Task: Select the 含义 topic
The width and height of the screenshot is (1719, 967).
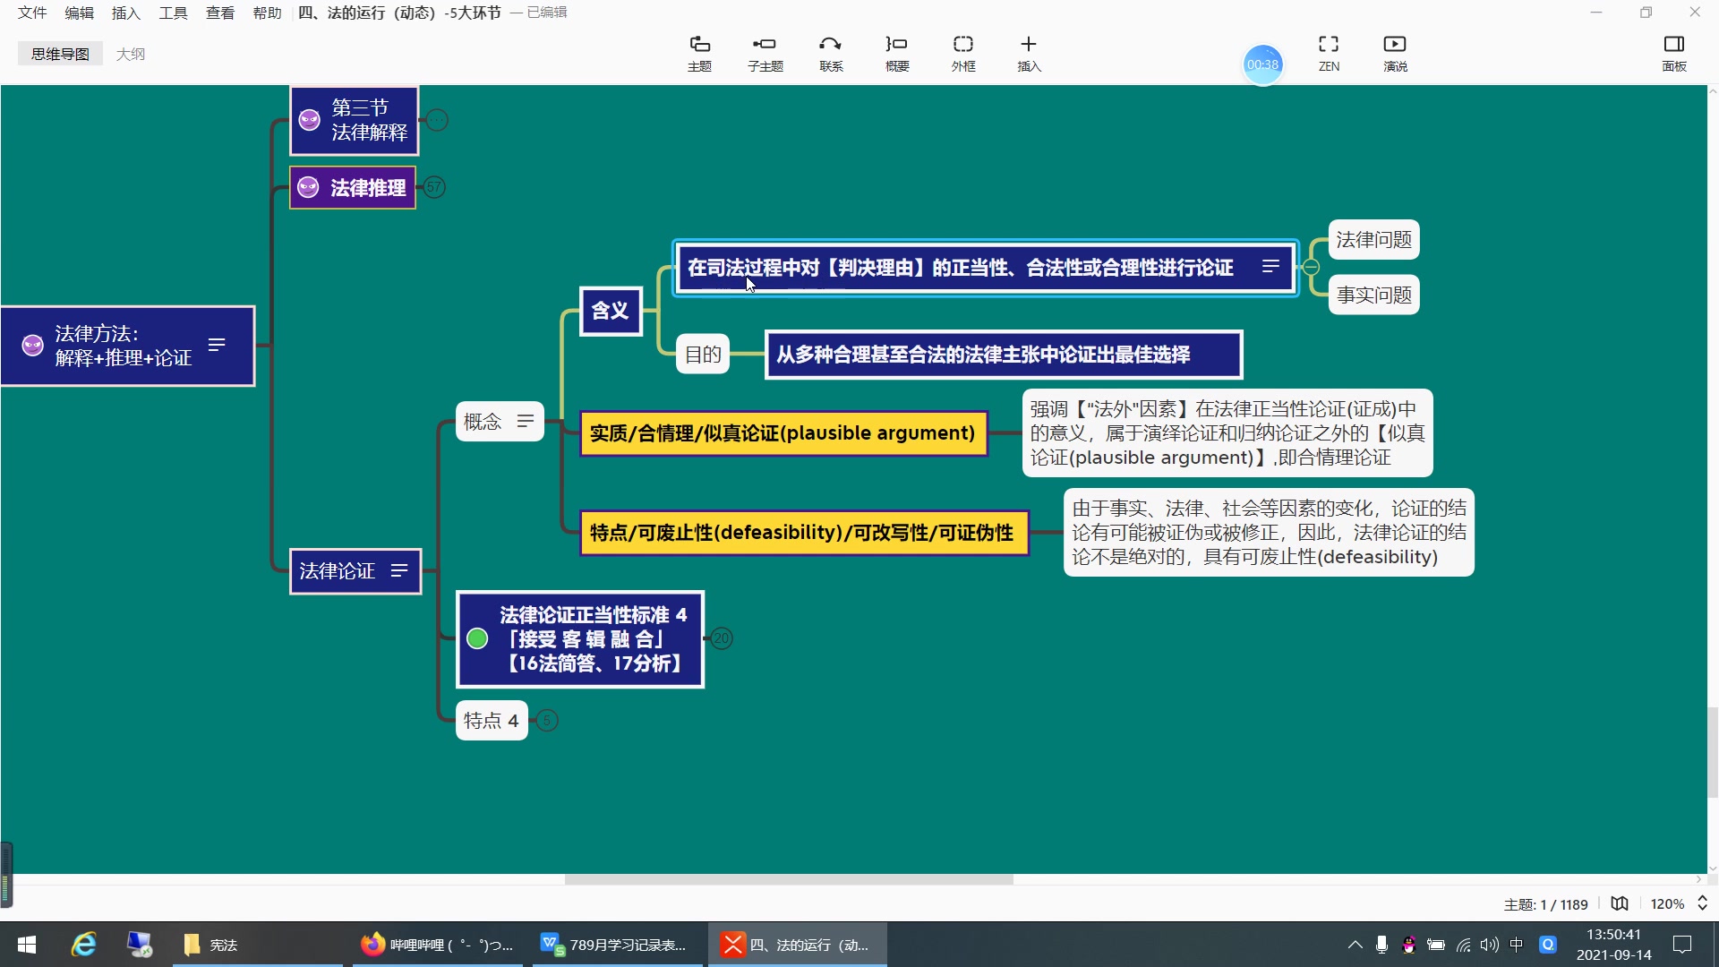Action: point(611,311)
